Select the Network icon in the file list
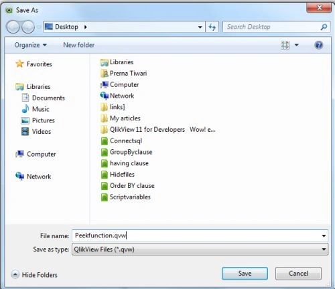This screenshot has width=335, height=289. (x=104, y=96)
